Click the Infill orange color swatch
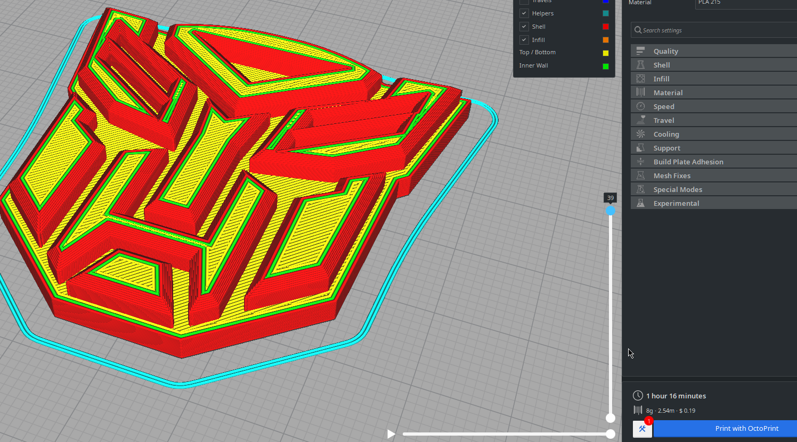Screen dimensions: 797x442 pos(606,40)
